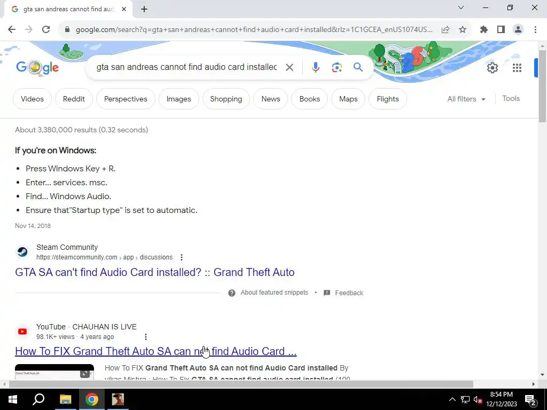Select "About 3,380,000 results" text

pos(56,130)
